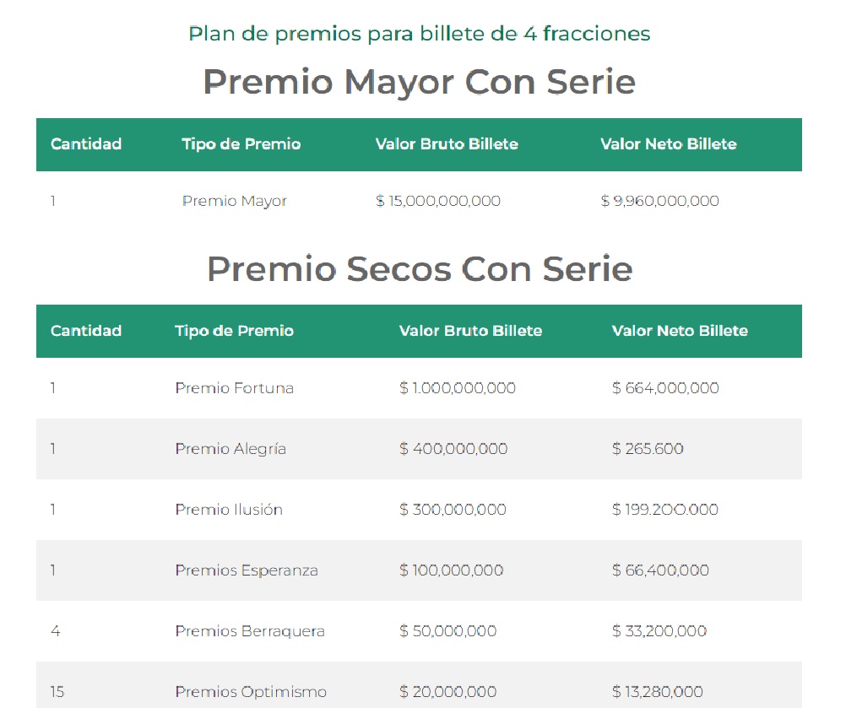Select the $ 400,000,000 gross value
The height and width of the screenshot is (708, 846).
(x=453, y=449)
